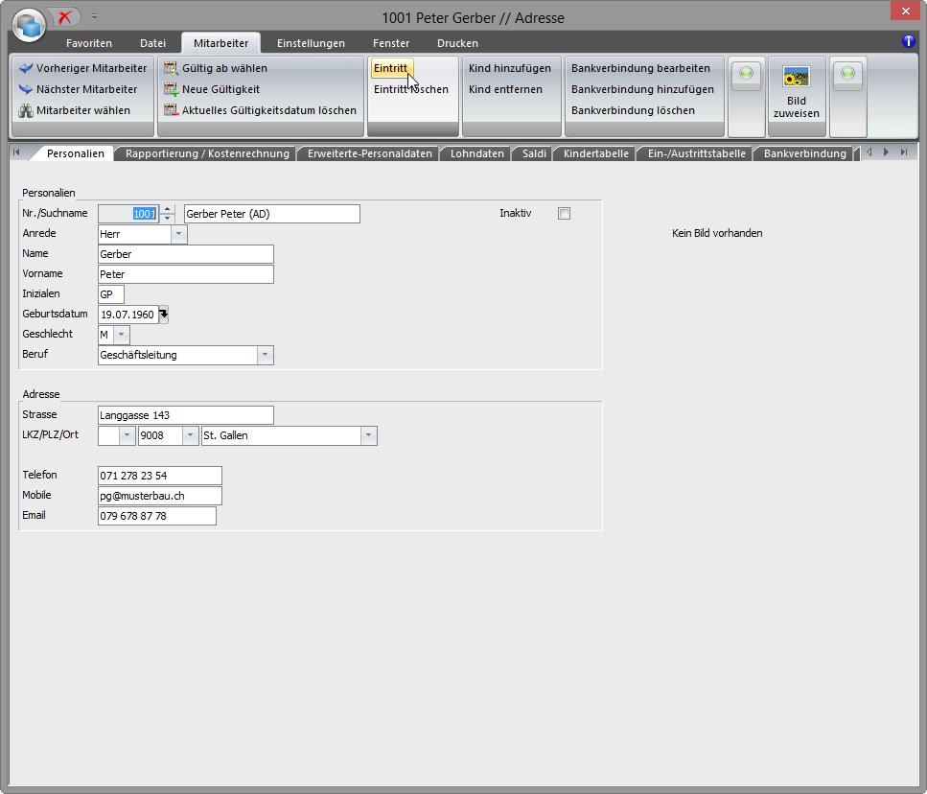Image resolution: width=927 pixels, height=794 pixels.
Task: Open the Beruf dropdown list
Action: click(x=265, y=355)
